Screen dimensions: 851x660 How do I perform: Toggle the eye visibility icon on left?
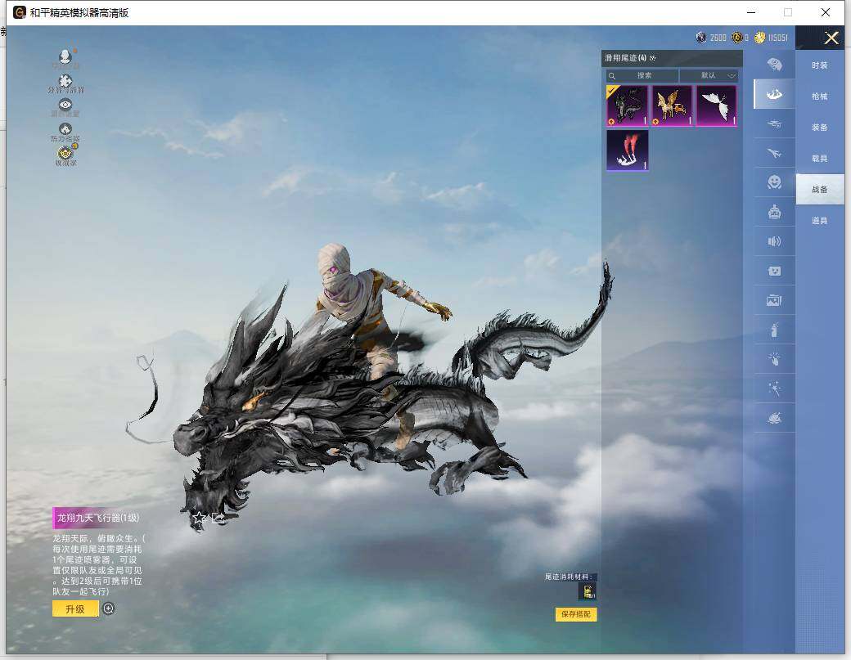[65, 105]
